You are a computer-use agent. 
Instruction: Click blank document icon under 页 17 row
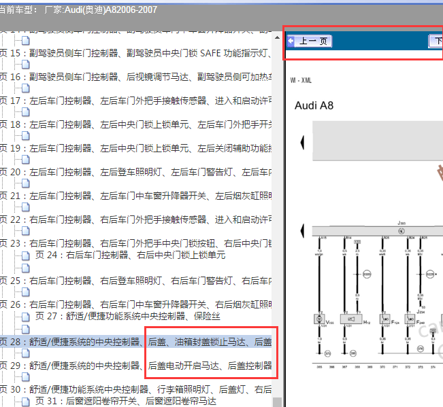coord(26,112)
